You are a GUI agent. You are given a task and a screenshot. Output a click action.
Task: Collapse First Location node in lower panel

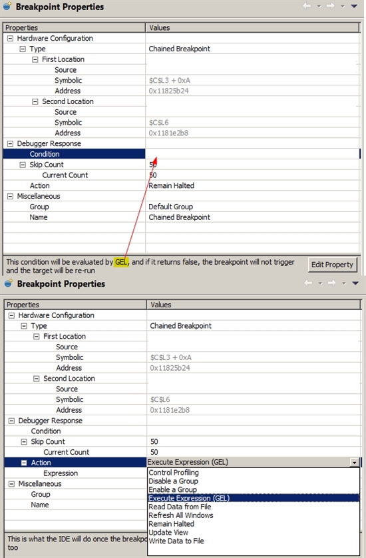pos(36,336)
